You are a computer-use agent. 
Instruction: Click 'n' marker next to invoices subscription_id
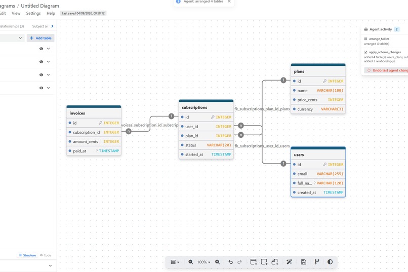click(129, 132)
